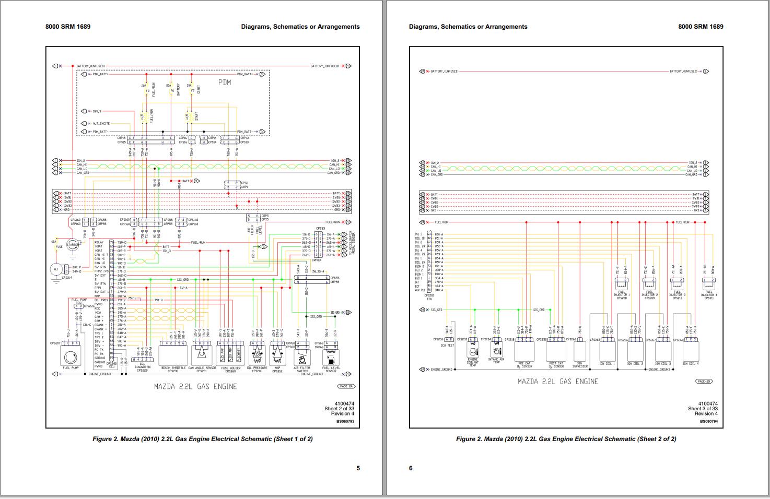Click the IGN Coil 1 component box

point(607,352)
